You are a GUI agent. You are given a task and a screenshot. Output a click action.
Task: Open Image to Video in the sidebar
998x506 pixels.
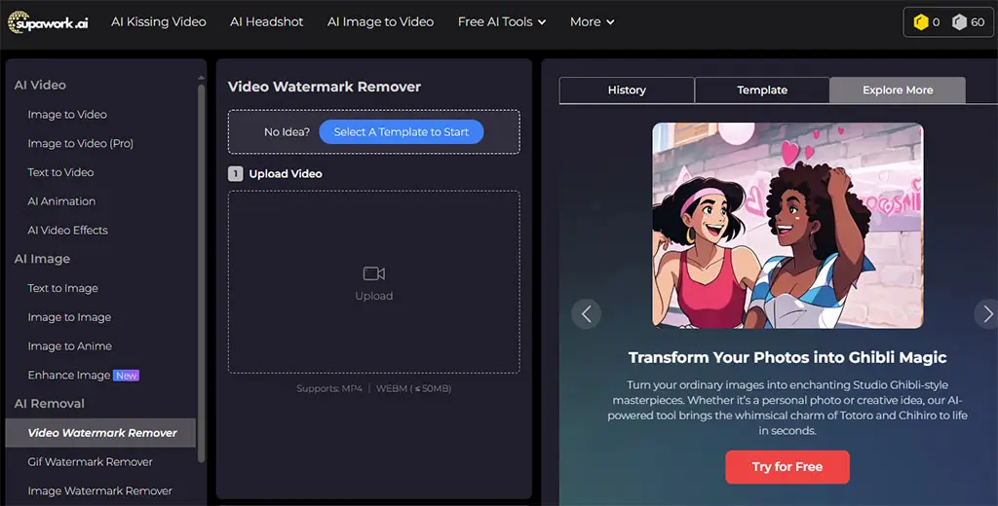(67, 115)
